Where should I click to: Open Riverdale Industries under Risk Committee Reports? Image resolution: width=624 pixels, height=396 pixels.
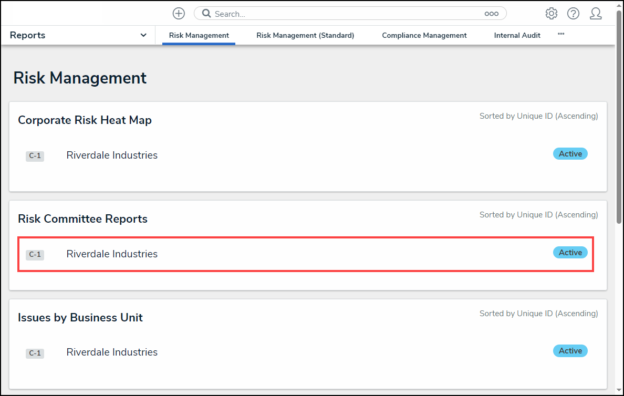[x=112, y=254]
